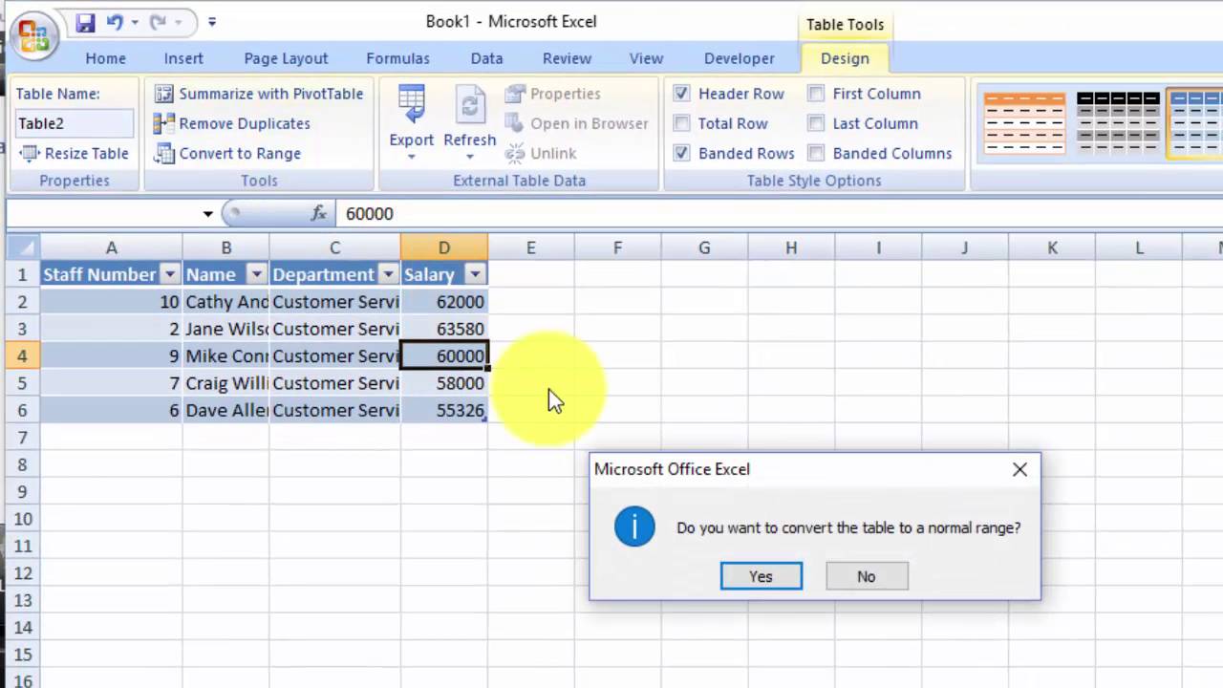
Task: Select cell with salary 55326
Action: 444,410
